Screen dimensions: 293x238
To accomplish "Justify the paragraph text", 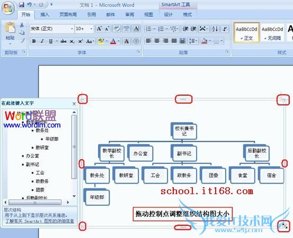I will click(174, 41).
